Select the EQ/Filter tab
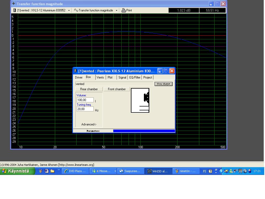Viewport: 265px width, 199px height. [135, 77]
